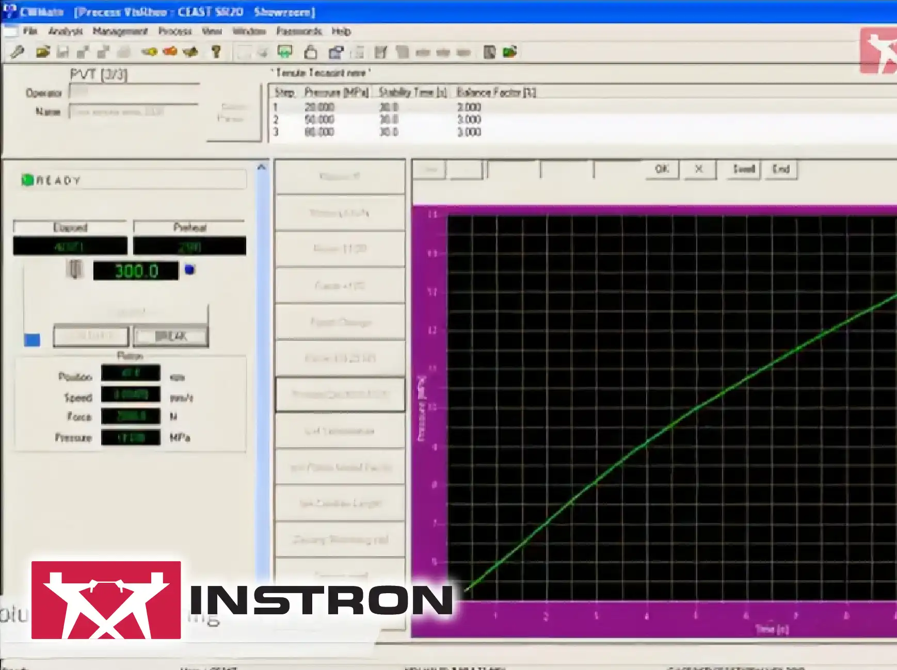This screenshot has height=670, width=897.
Task: Select step 2 in the pressure steps table
Action: tap(361, 119)
